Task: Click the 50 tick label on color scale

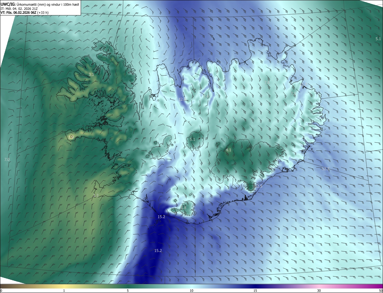Action: tap(381, 291)
